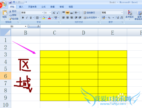Open the fill color dropdown arrow
Image resolution: width=142 pixels, height=108 pixels.
pyautogui.click(x=46, y=18)
